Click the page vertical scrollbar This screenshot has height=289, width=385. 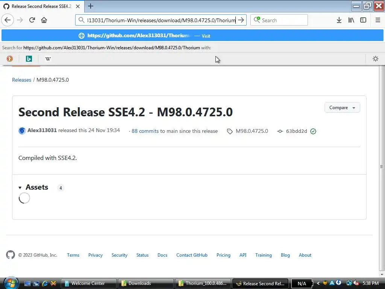(382, 167)
